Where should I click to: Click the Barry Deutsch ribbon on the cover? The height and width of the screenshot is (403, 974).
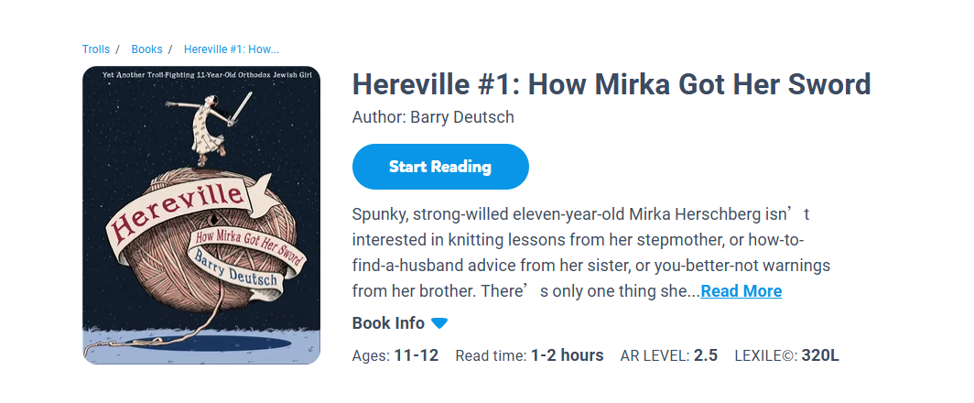point(235,272)
